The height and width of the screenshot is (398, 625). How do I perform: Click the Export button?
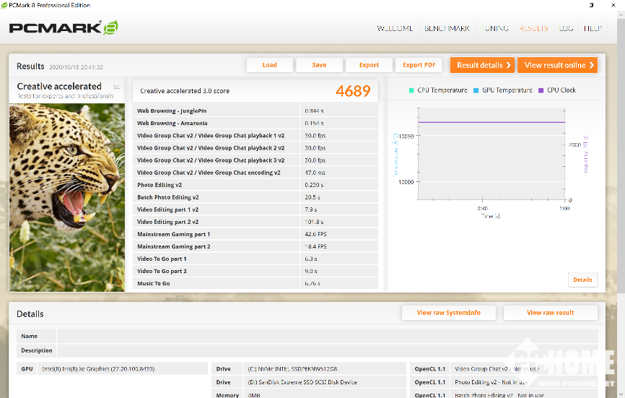tap(369, 65)
